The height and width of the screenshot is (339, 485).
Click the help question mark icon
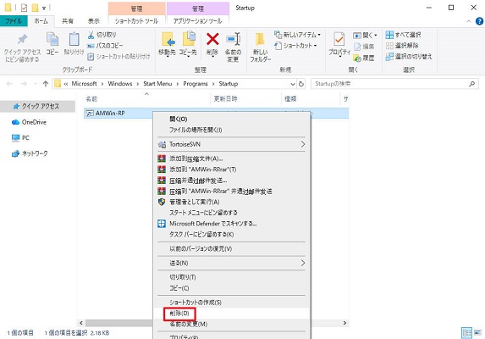coord(479,21)
